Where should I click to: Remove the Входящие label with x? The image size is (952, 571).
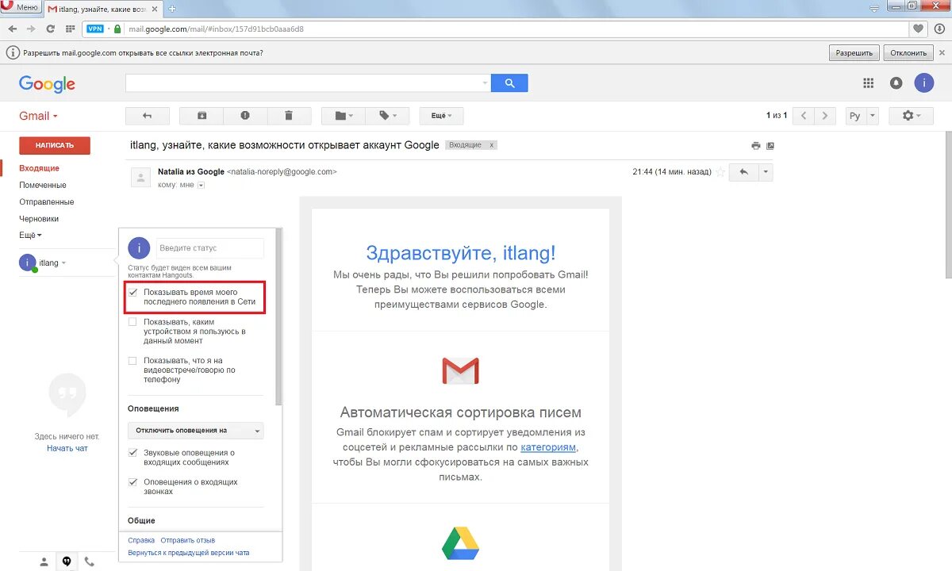tap(492, 145)
